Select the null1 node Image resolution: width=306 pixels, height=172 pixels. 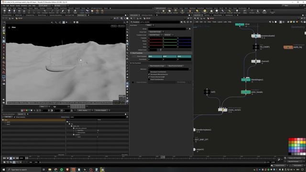pyautogui.click(x=207, y=92)
